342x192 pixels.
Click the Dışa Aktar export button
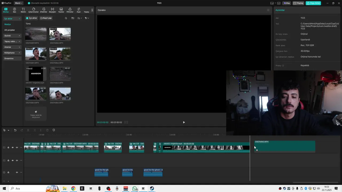point(313,3)
